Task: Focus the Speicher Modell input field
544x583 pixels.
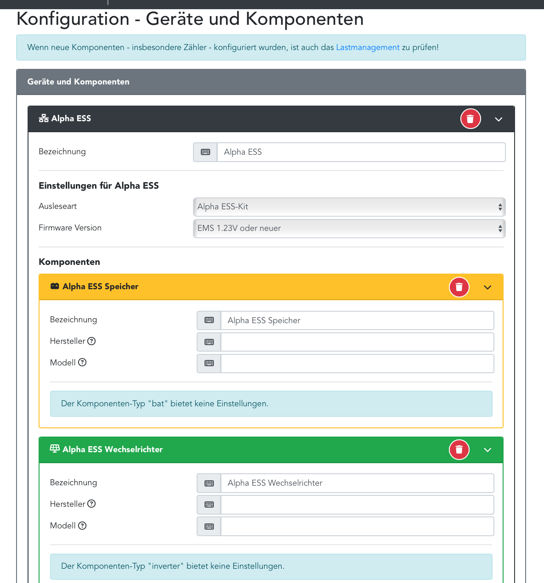Action: click(357, 363)
